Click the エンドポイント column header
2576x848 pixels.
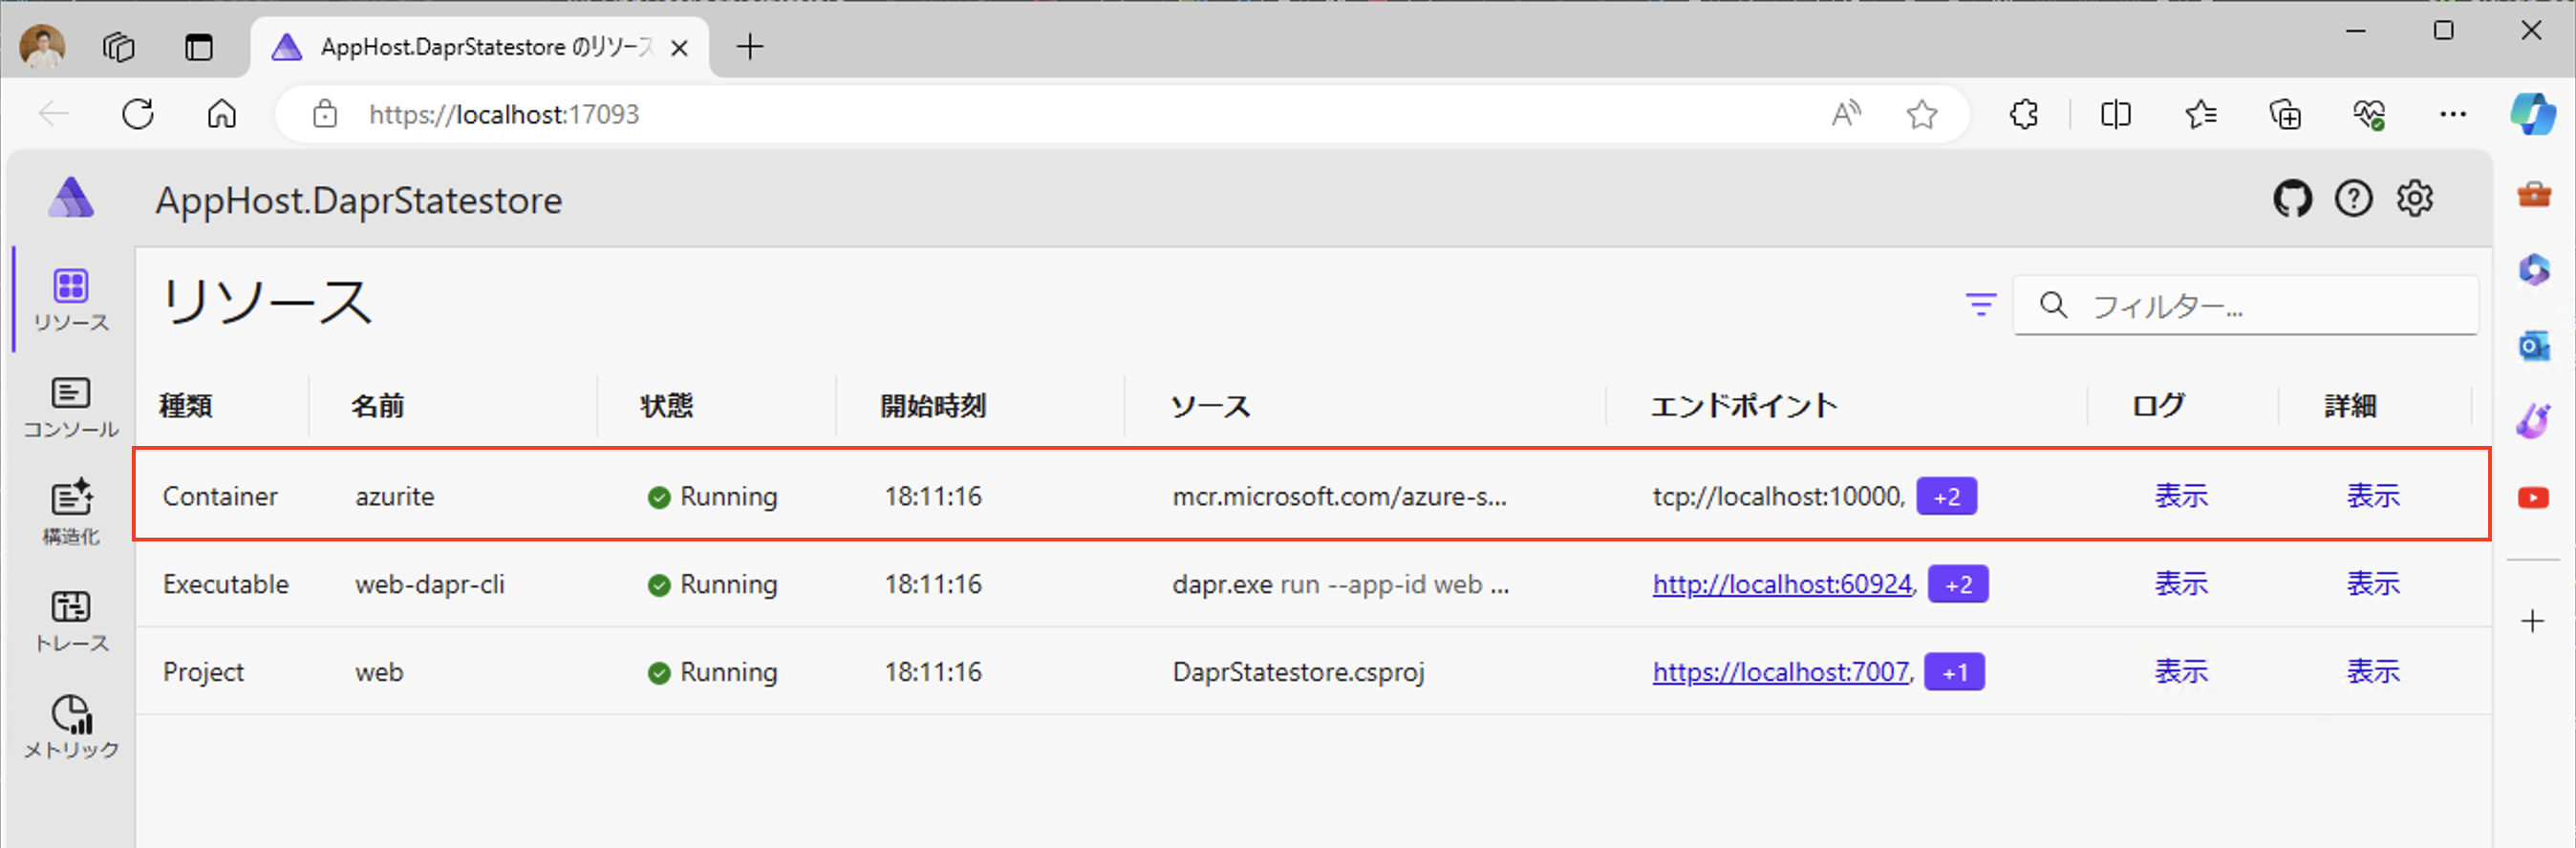[x=1744, y=406]
